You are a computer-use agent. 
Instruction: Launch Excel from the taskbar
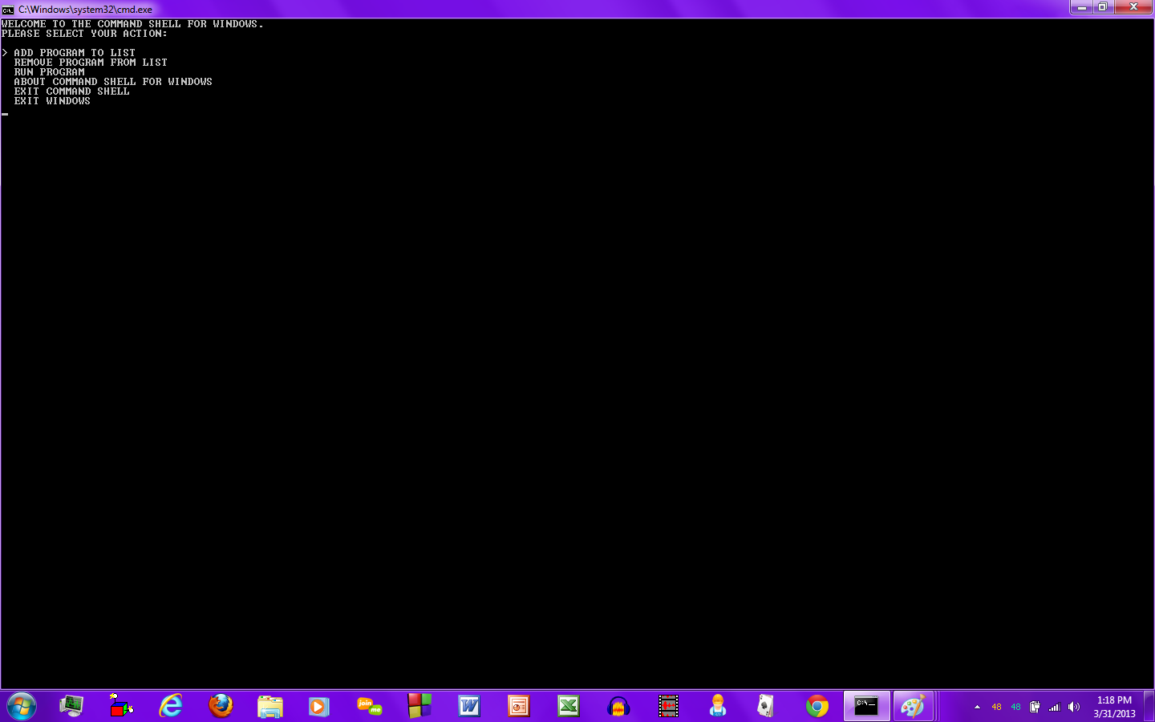click(x=569, y=706)
